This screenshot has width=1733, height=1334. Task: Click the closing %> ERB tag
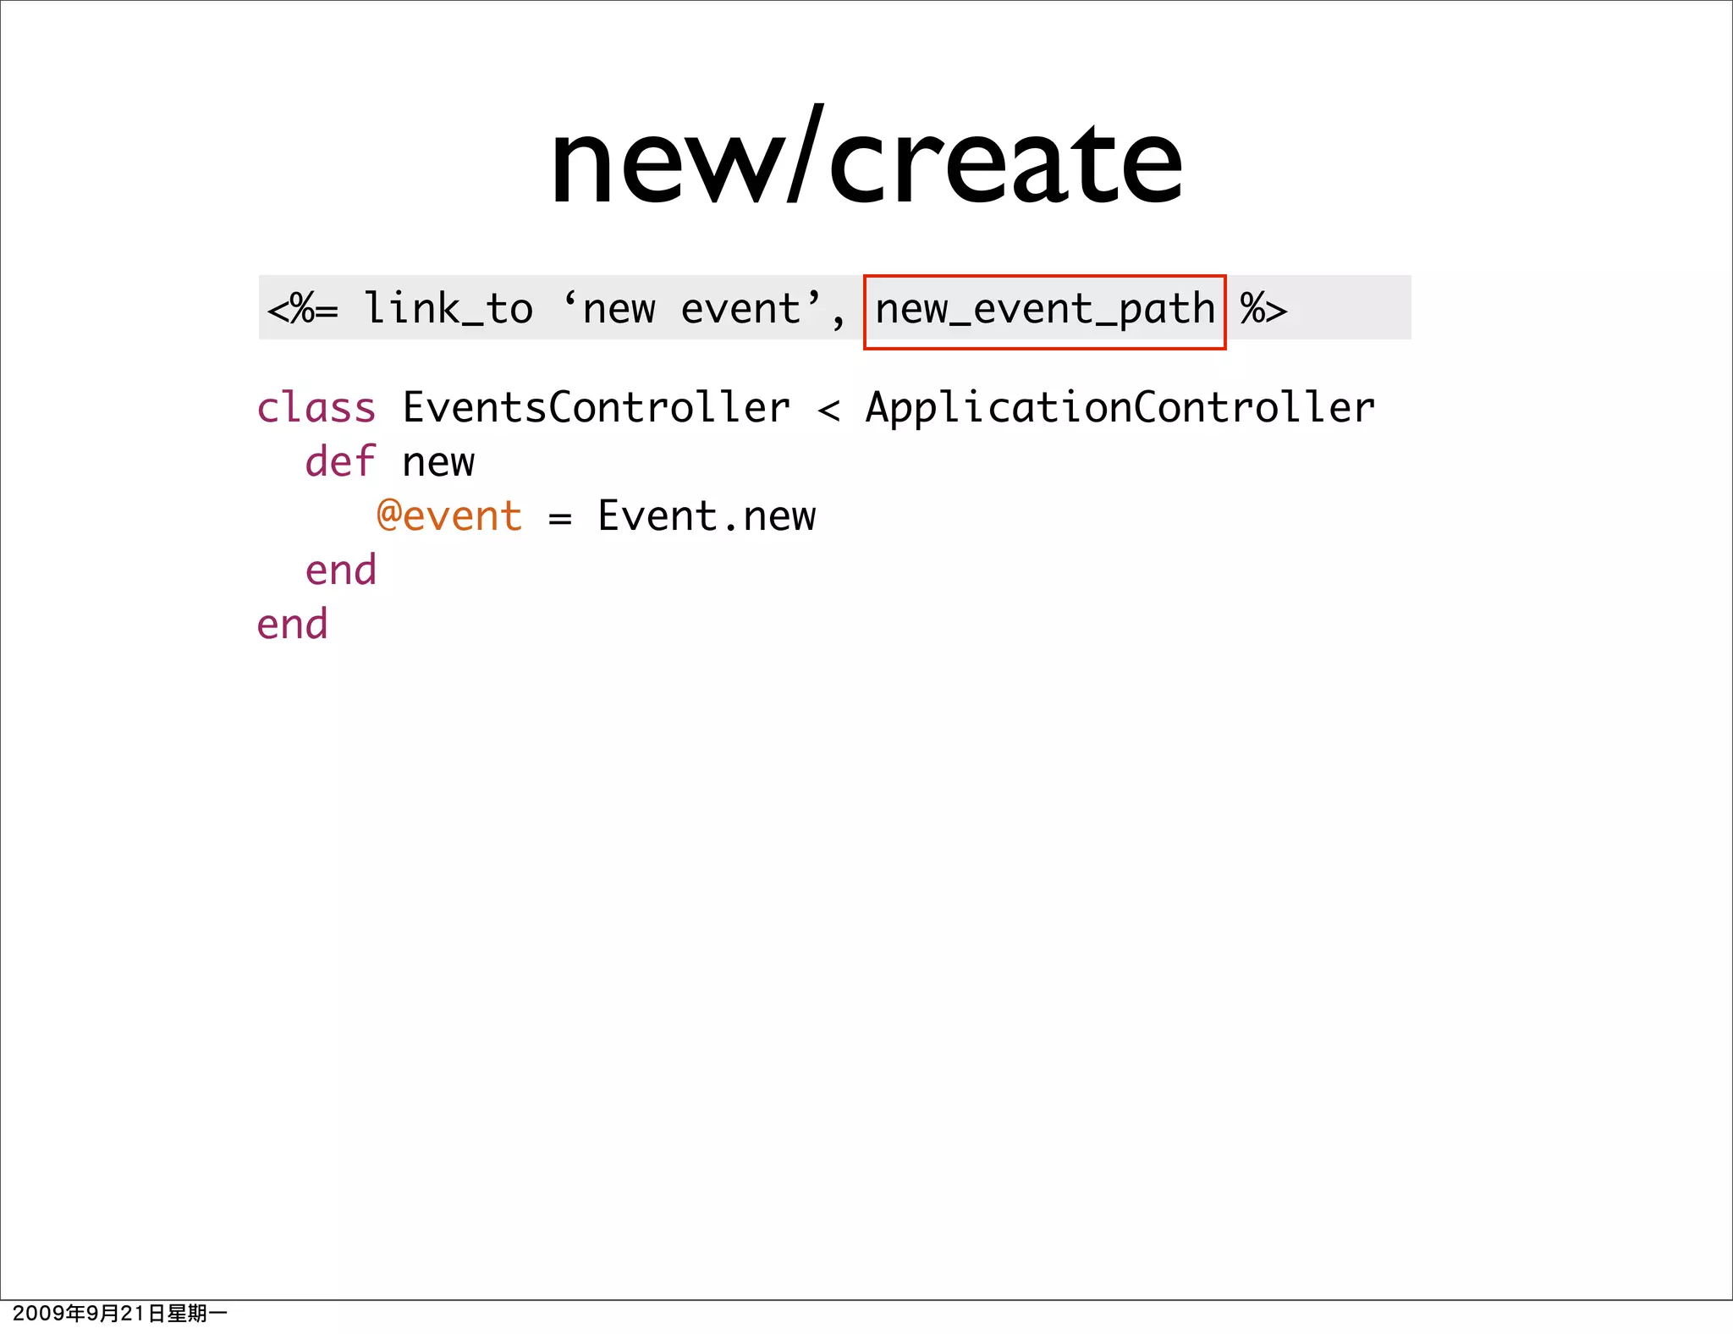(1263, 310)
